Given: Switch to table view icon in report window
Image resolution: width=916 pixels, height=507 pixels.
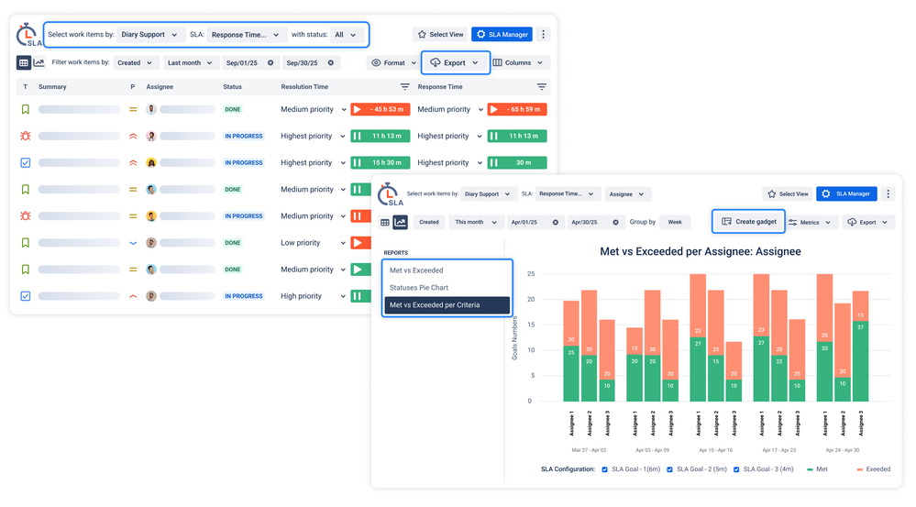Looking at the screenshot, I should pyautogui.click(x=385, y=222).
